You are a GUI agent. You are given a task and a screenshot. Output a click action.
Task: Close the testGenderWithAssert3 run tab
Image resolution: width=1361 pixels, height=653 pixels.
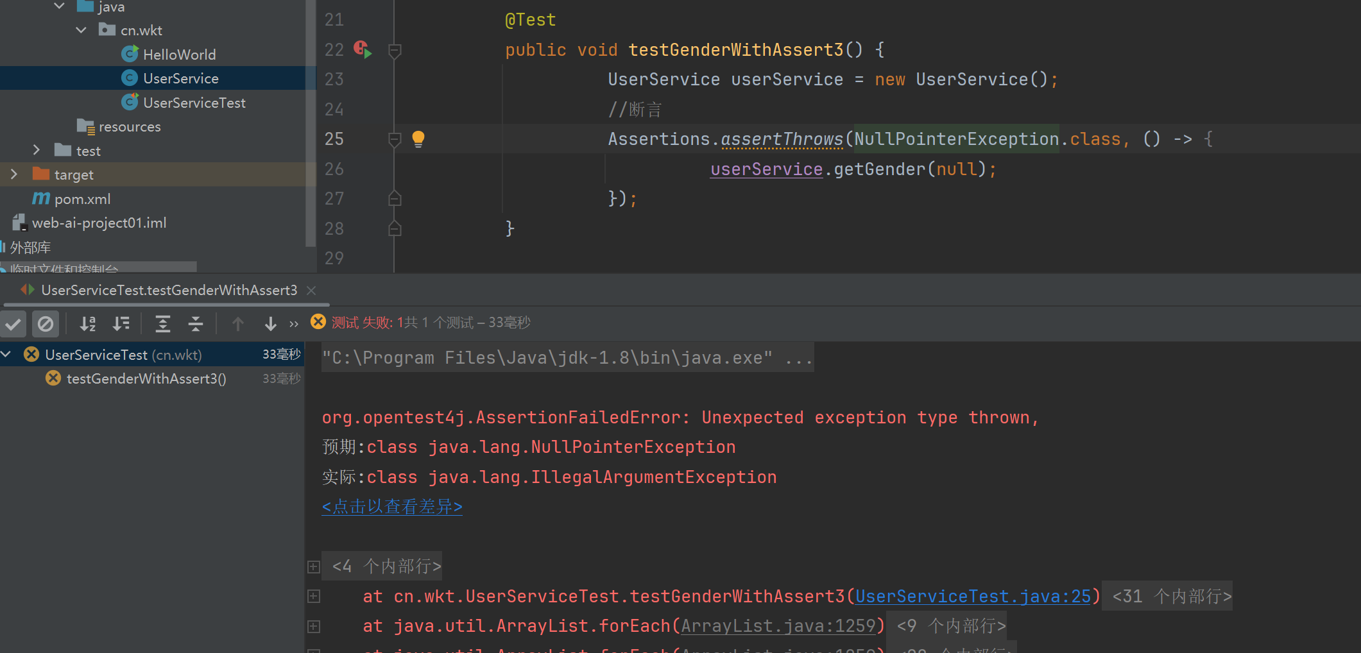coord(312,291)
